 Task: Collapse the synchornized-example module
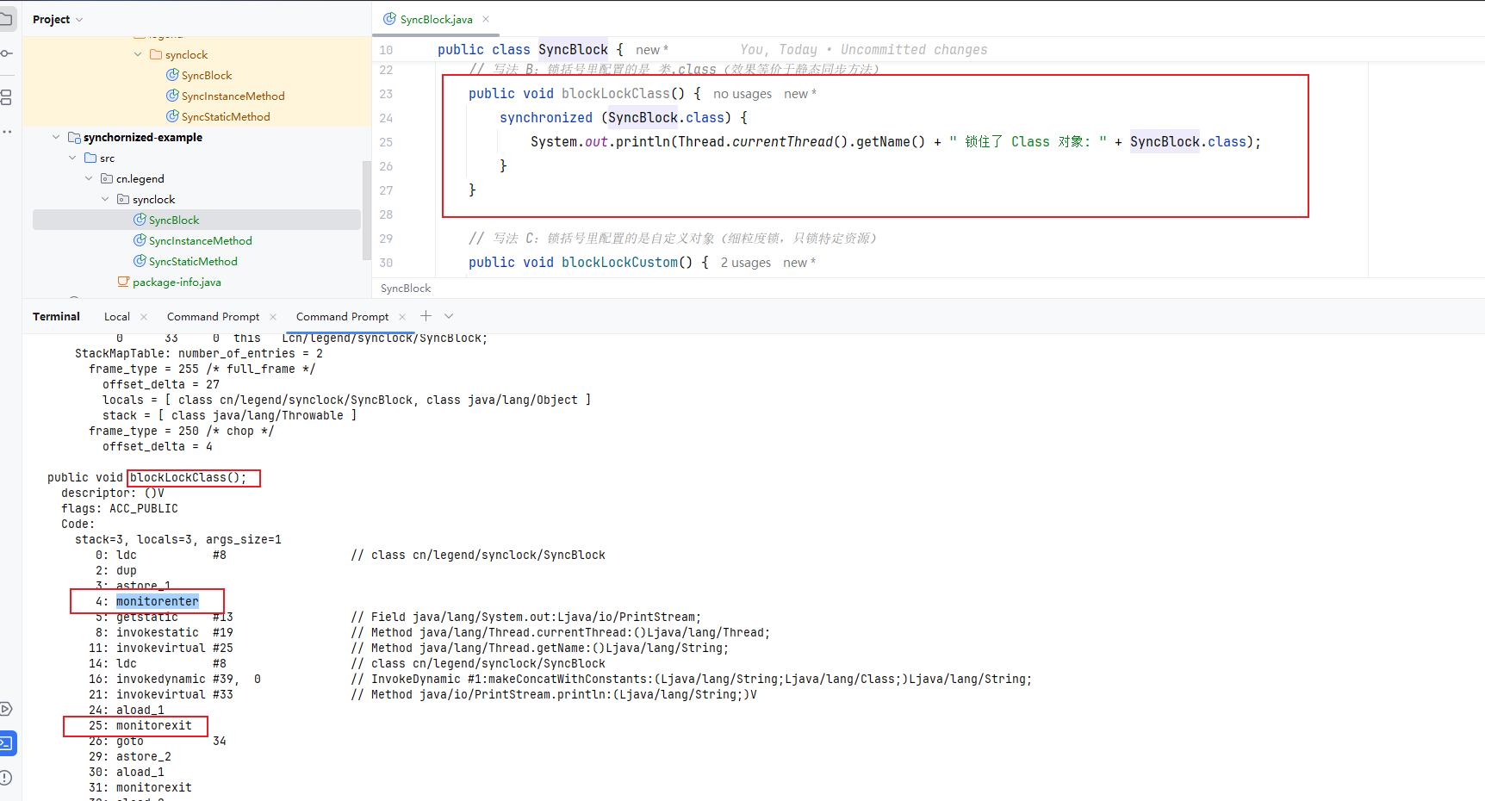56,137
